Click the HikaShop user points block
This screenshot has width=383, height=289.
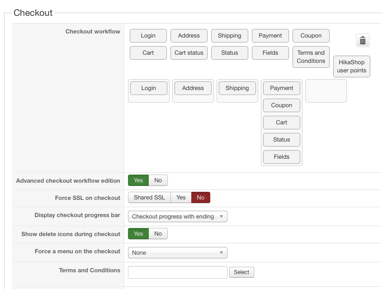click(x=352, y=66)
